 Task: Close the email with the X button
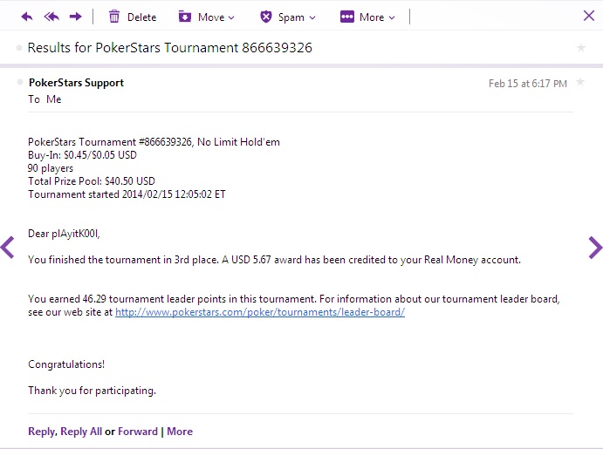click(589, 16)
